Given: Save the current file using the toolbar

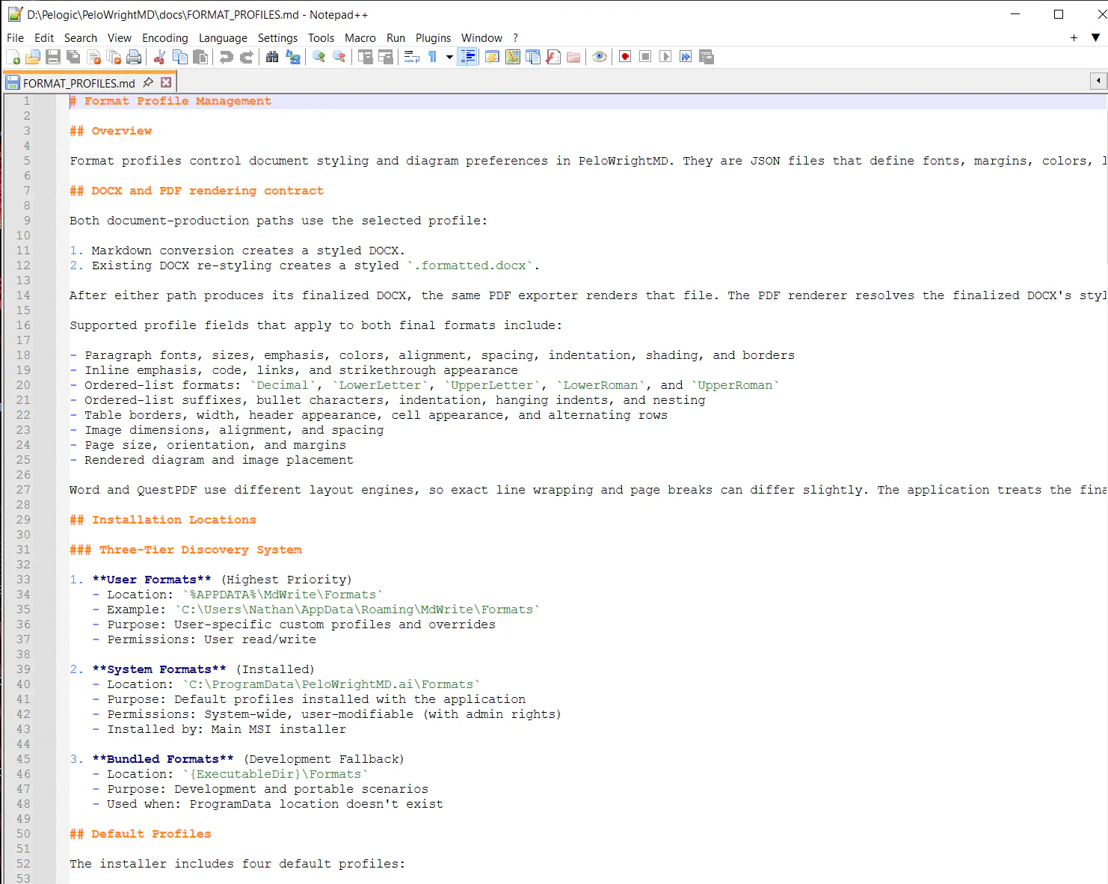Looking at the screenshot, I should coord(53,57).
